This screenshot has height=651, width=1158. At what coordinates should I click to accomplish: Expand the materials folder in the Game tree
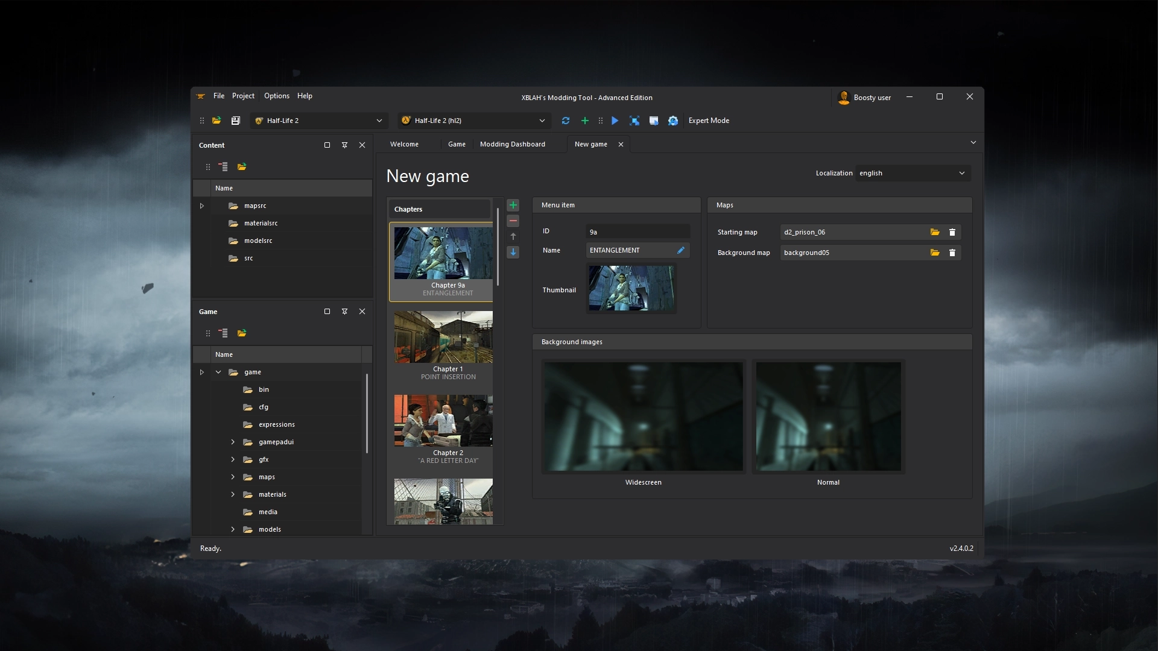point(233,494)
